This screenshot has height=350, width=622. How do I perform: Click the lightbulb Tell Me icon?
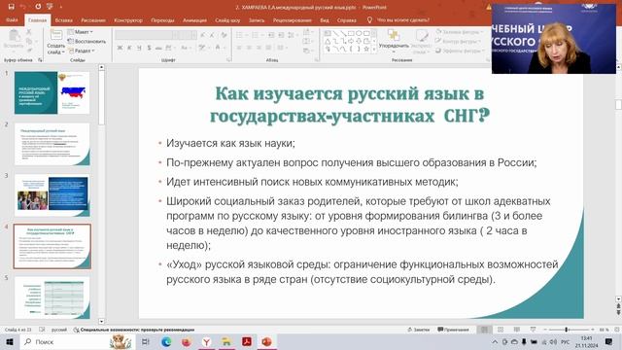pos(369,19)
